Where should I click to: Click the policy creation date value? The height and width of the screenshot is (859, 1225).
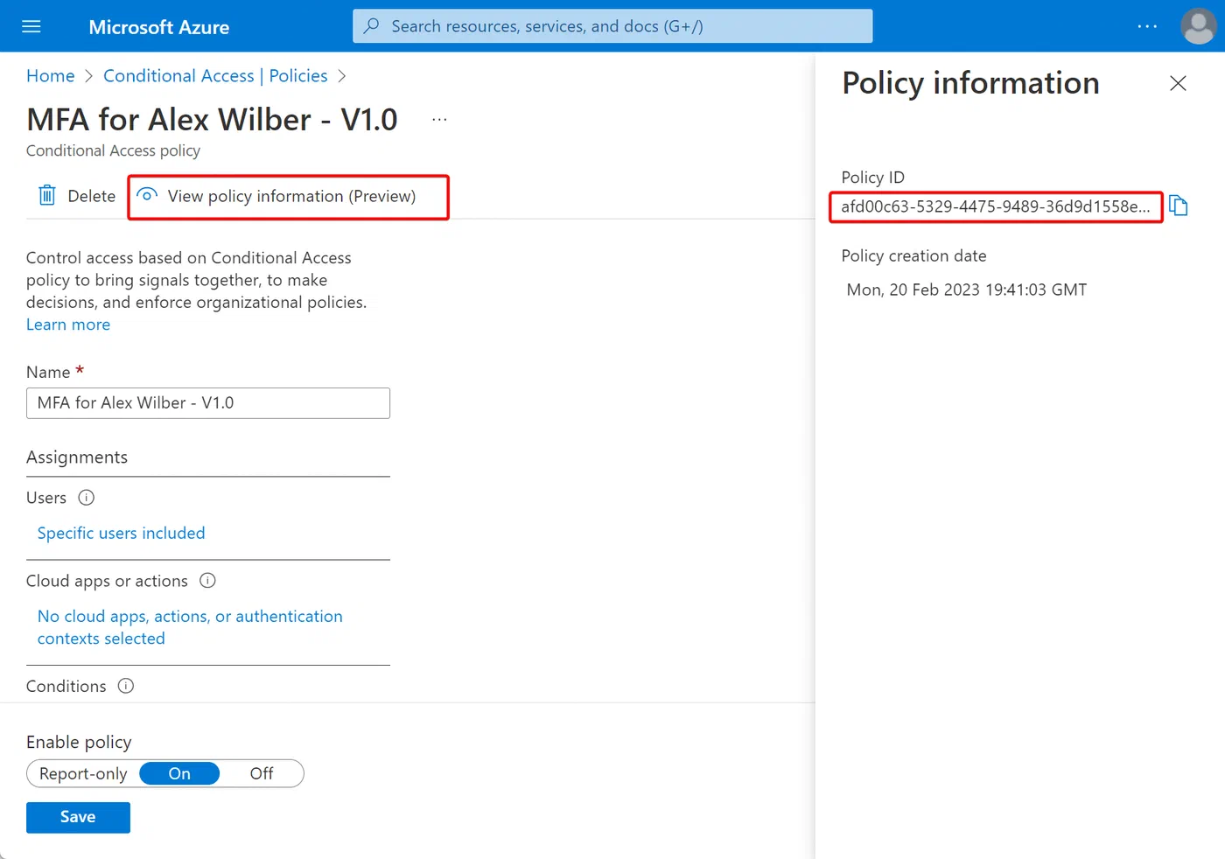tap(966, 290)
